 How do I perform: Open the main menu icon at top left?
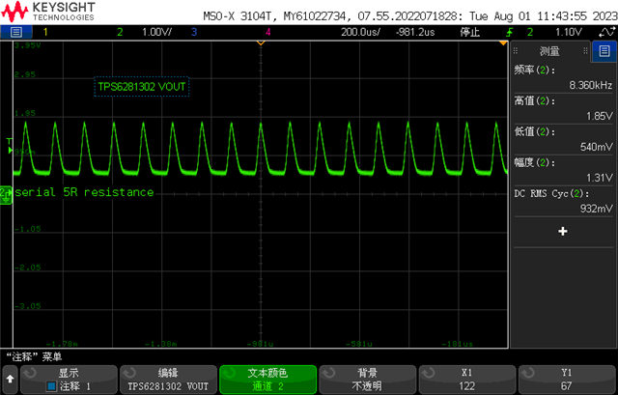click(16, 32)
